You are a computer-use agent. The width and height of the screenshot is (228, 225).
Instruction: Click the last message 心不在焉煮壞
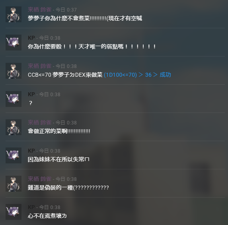click(x=47, y=216)
